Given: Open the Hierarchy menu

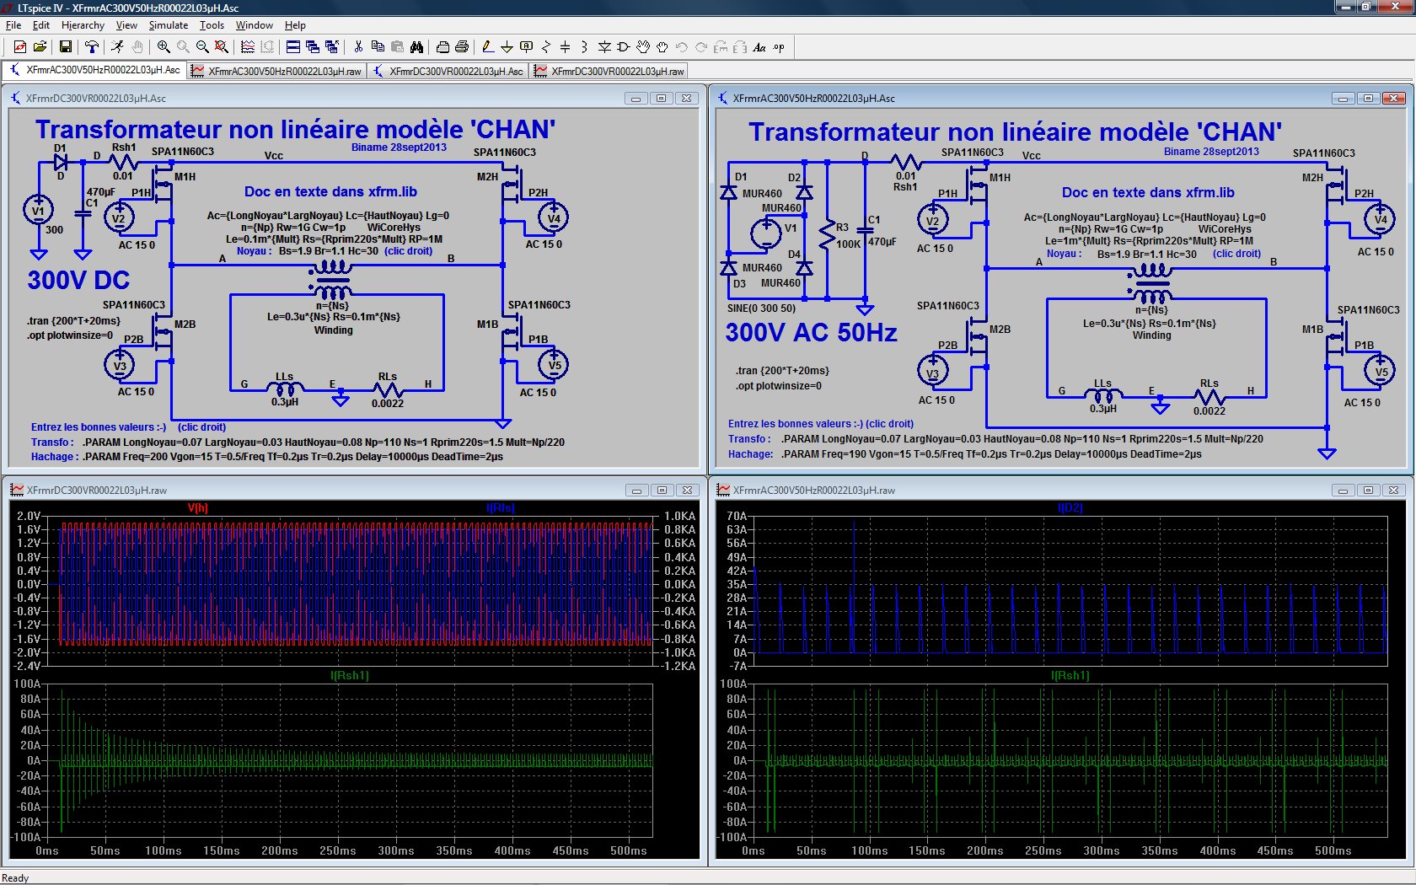Looking at the screenshot, I should (83, 25).
